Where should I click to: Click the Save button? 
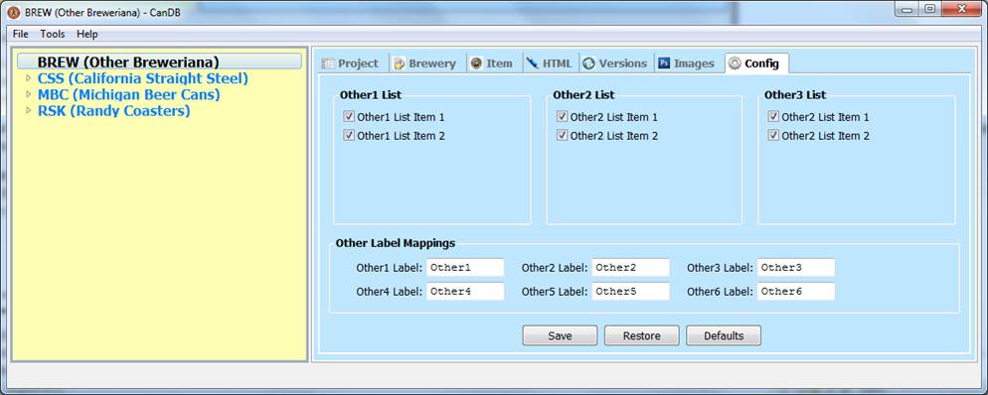coord(560,335)
